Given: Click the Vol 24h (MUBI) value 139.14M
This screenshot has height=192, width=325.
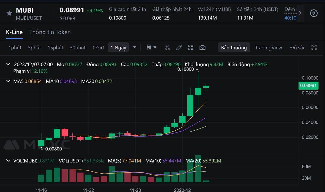Looking at the screenshot, I should [207, 18].
